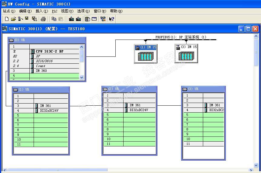Close the SIMATIC 300(1) configuration window

pyautogui.click(x=255, y=29)
